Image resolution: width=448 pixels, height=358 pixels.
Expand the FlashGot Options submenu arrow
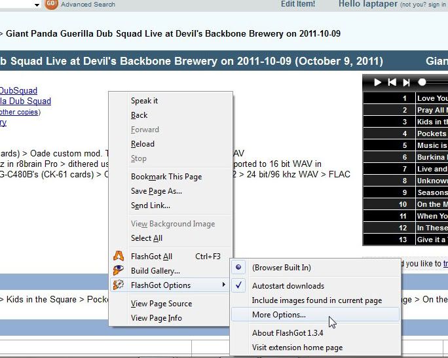click(224, 284)
